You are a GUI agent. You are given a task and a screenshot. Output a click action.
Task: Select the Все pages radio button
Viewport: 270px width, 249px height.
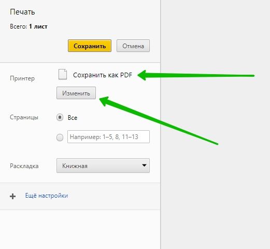point(60,118)
